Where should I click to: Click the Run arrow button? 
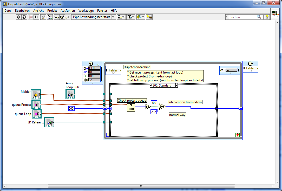18,17
